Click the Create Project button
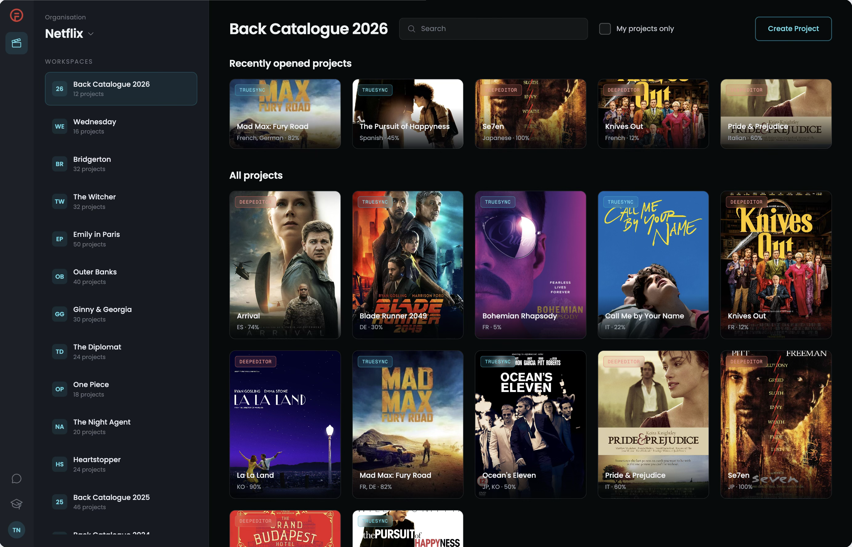This screenshot has height=547, width=852. [x=793, y=29]
